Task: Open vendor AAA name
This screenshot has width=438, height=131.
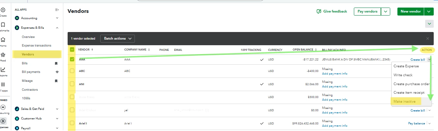Action: 82,60
